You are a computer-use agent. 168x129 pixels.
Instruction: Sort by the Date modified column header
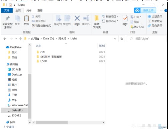(102, 46)
